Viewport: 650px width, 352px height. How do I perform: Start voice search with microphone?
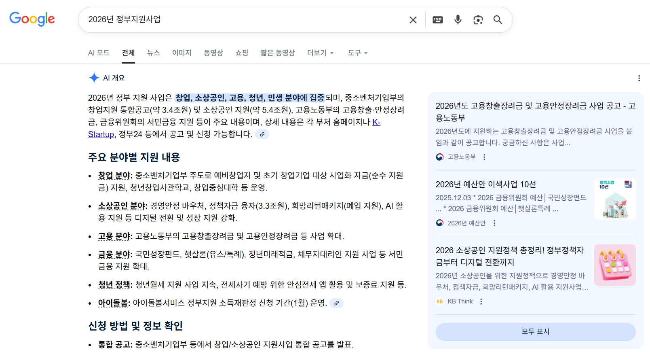[x=458, y=20]
